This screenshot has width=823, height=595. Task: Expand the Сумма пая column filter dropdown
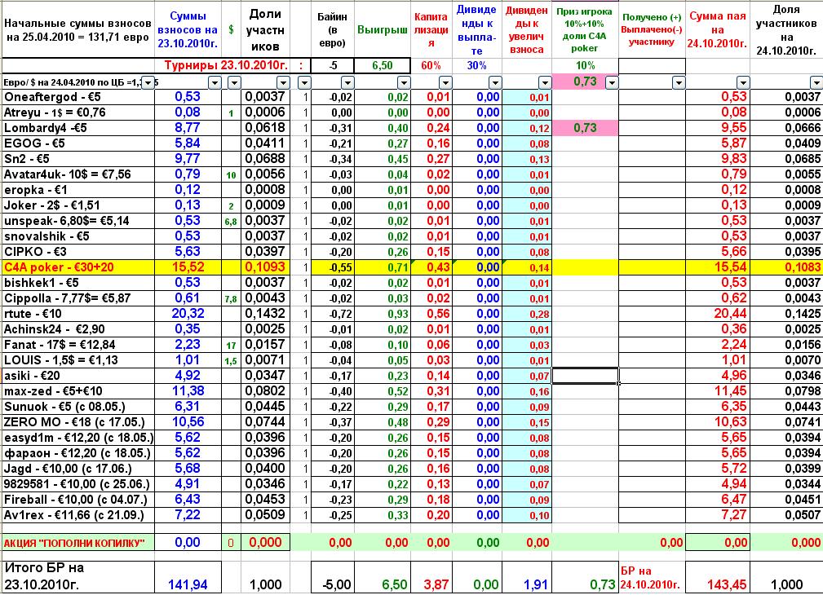tap(743, 82)
